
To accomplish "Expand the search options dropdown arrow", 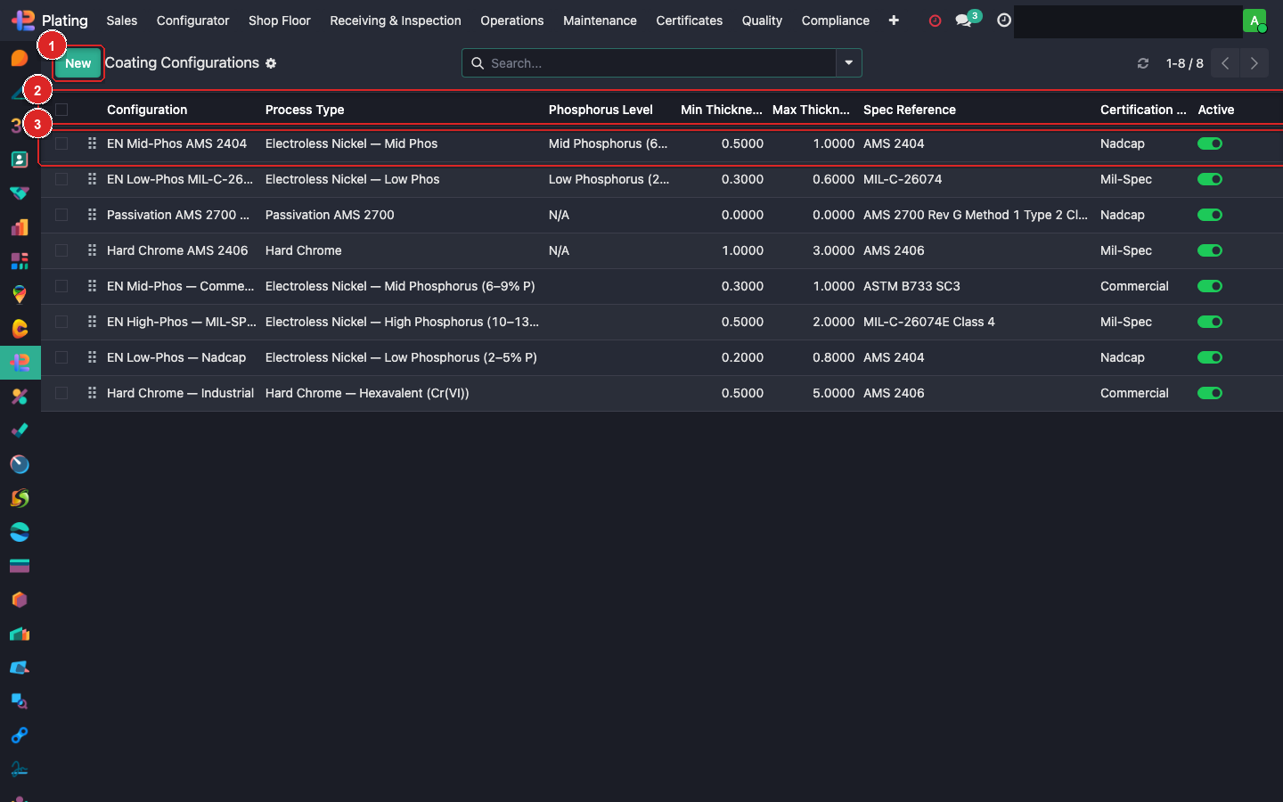I will 849,63.
